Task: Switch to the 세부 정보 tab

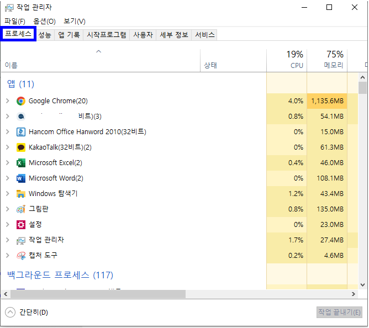Action: [x=174, y=35]
